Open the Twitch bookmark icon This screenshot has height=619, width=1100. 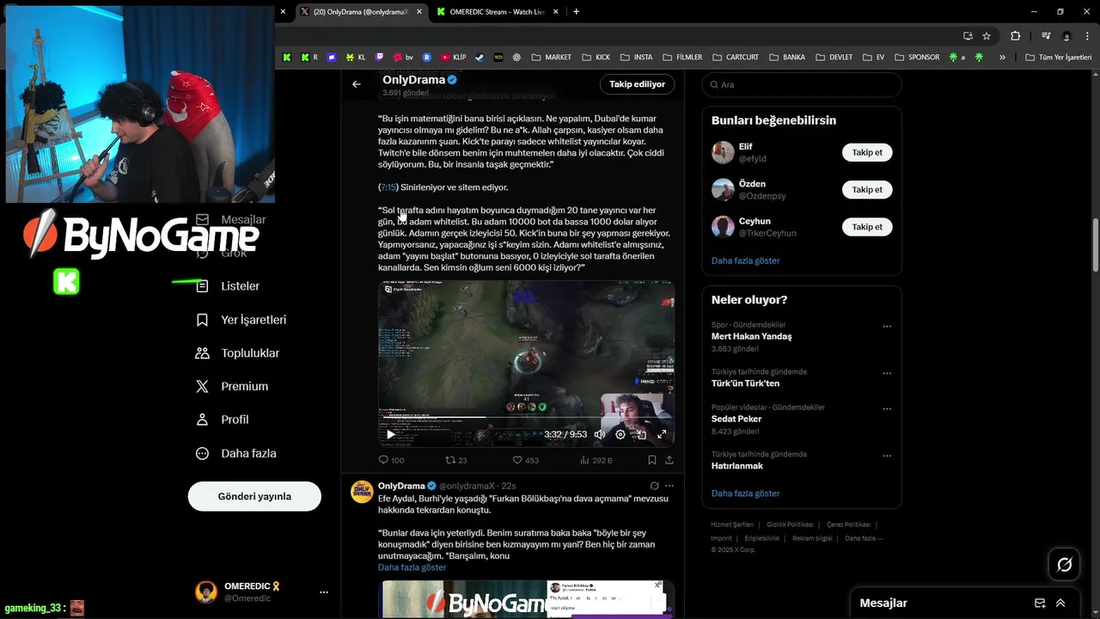coord(380,58)
